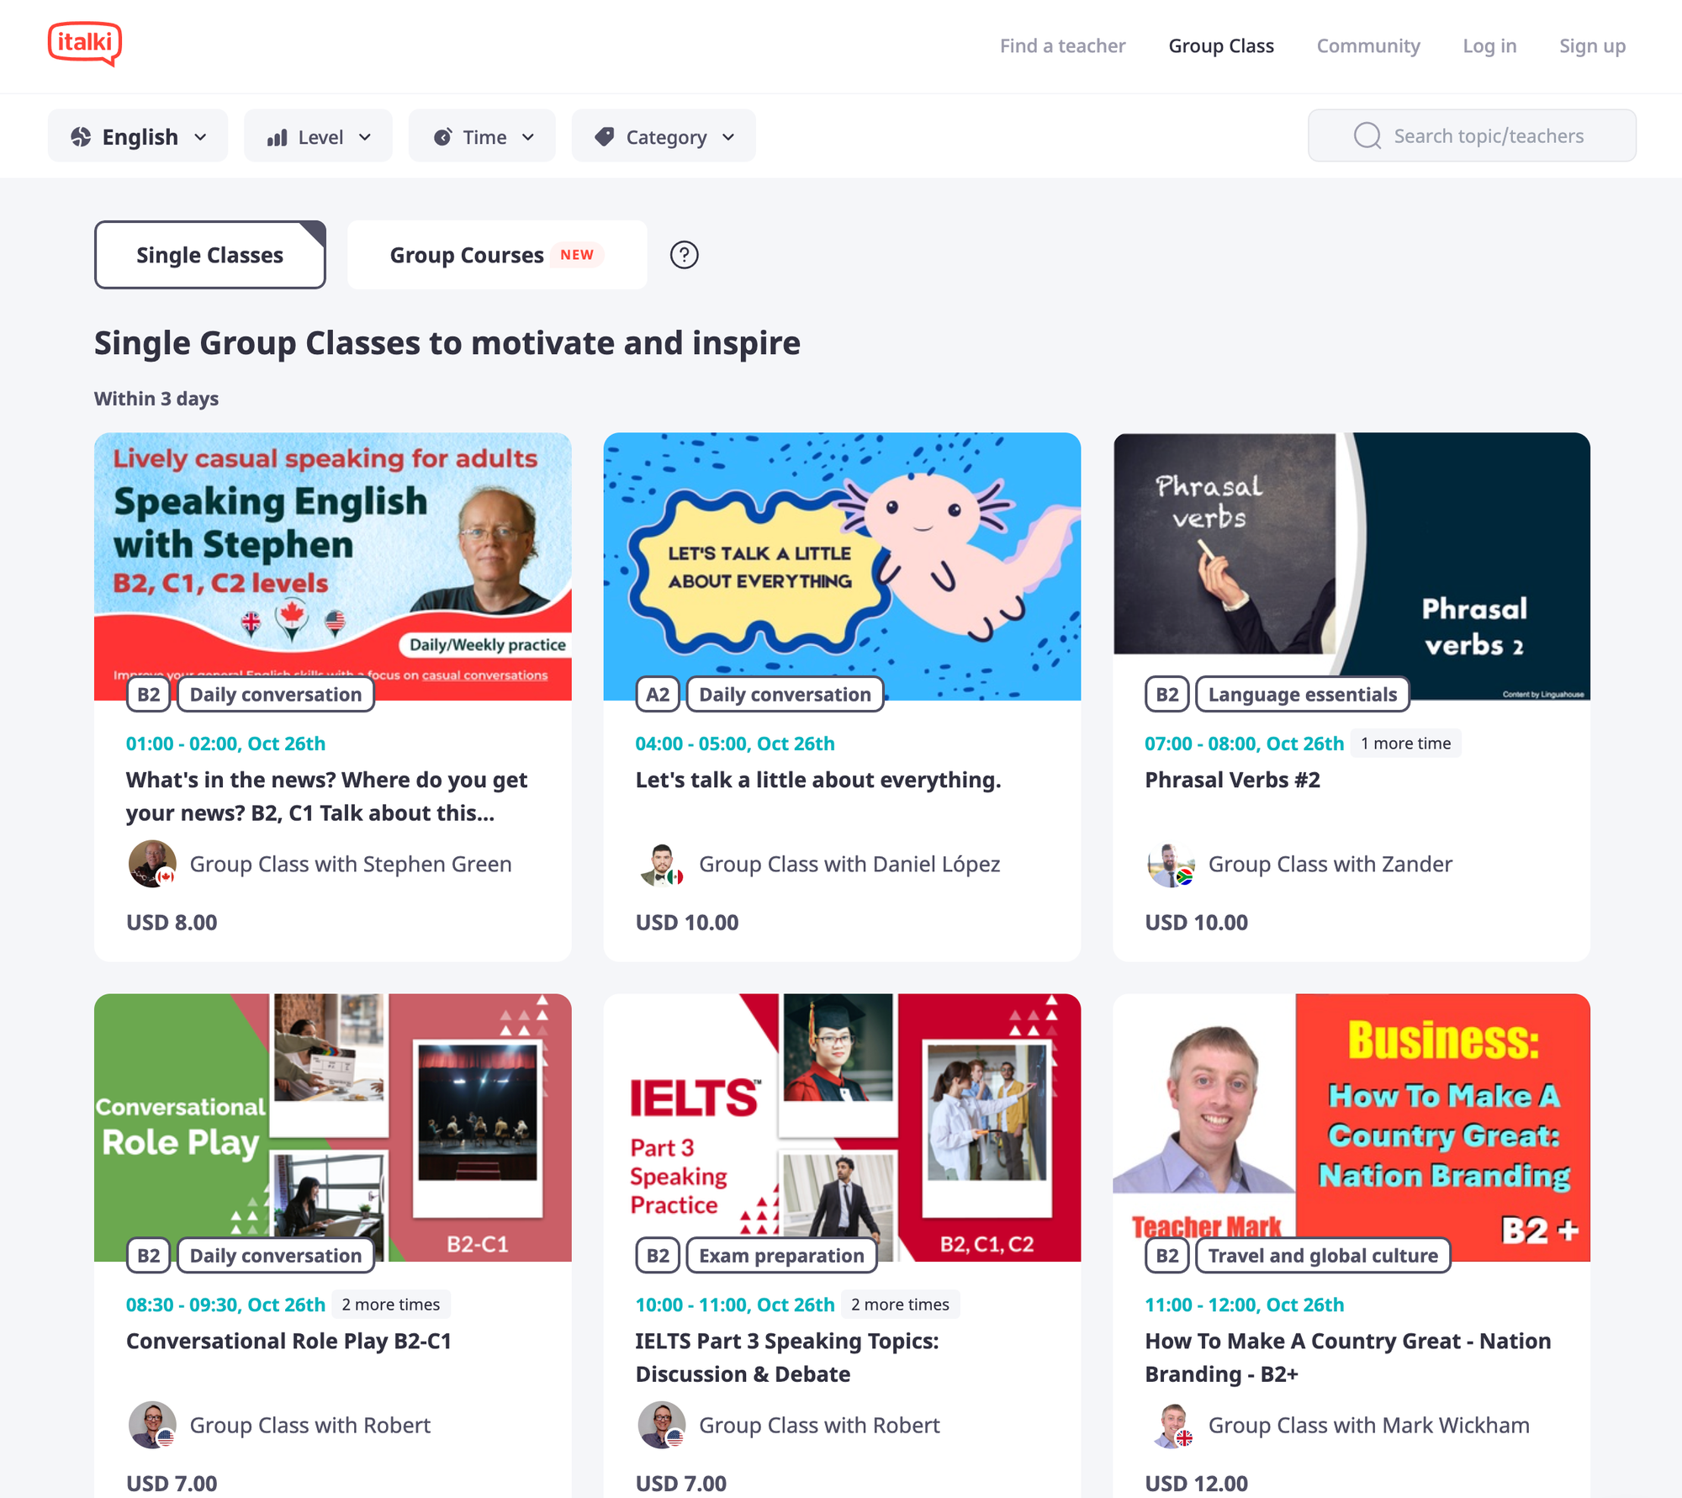Go to the Community page
Image resolution: width=1682 pixels, height=1498 pixels.
(1368, 45)
